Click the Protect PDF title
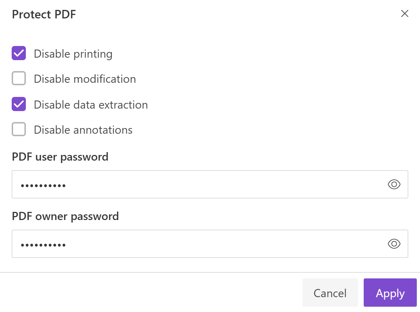Image resolution: width=420 pixels, height=312 pixels. [x=44, y=14]
